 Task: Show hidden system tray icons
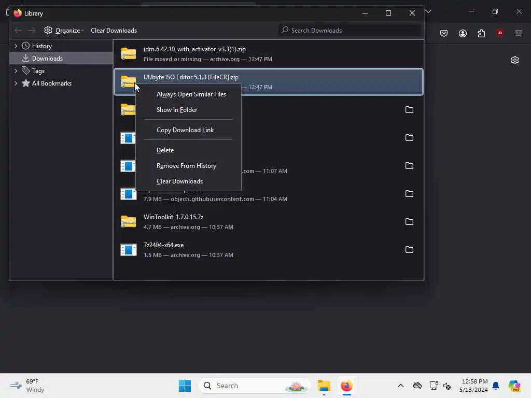(x=401, y=386)
